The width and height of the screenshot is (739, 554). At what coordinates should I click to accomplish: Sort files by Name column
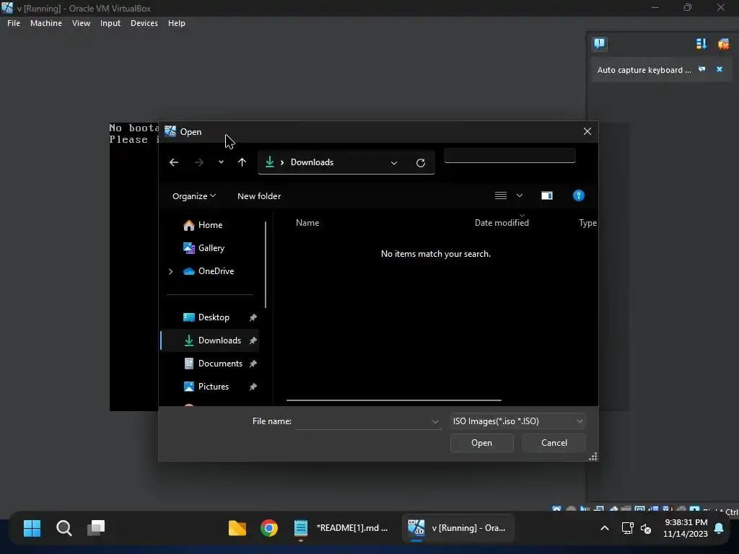[x=307, y=223]
